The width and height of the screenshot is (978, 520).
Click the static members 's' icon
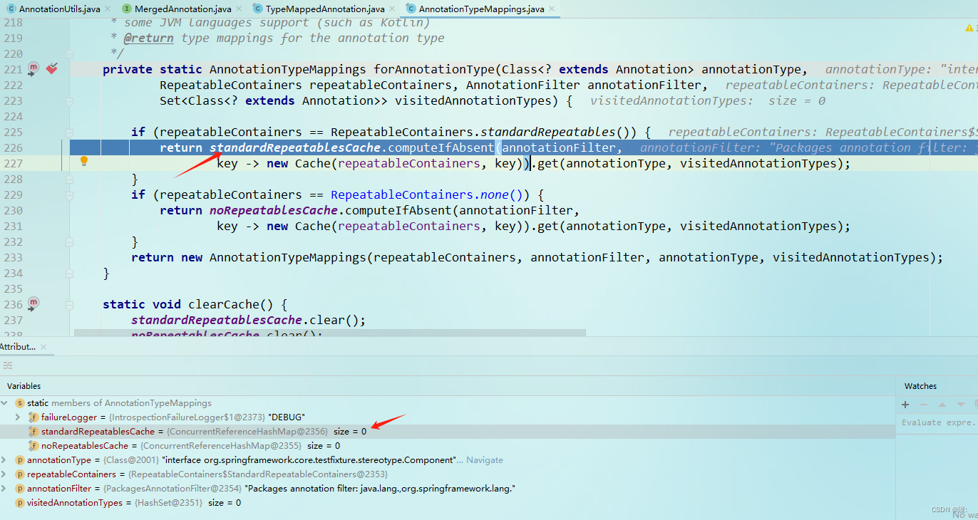click(20, 403)
